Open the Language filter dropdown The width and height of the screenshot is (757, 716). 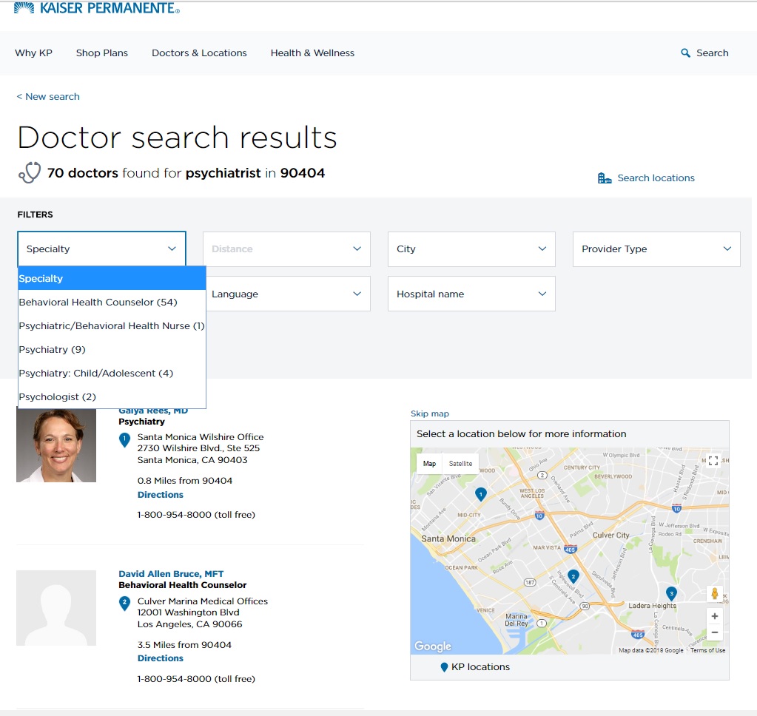[x=289, y=294]
